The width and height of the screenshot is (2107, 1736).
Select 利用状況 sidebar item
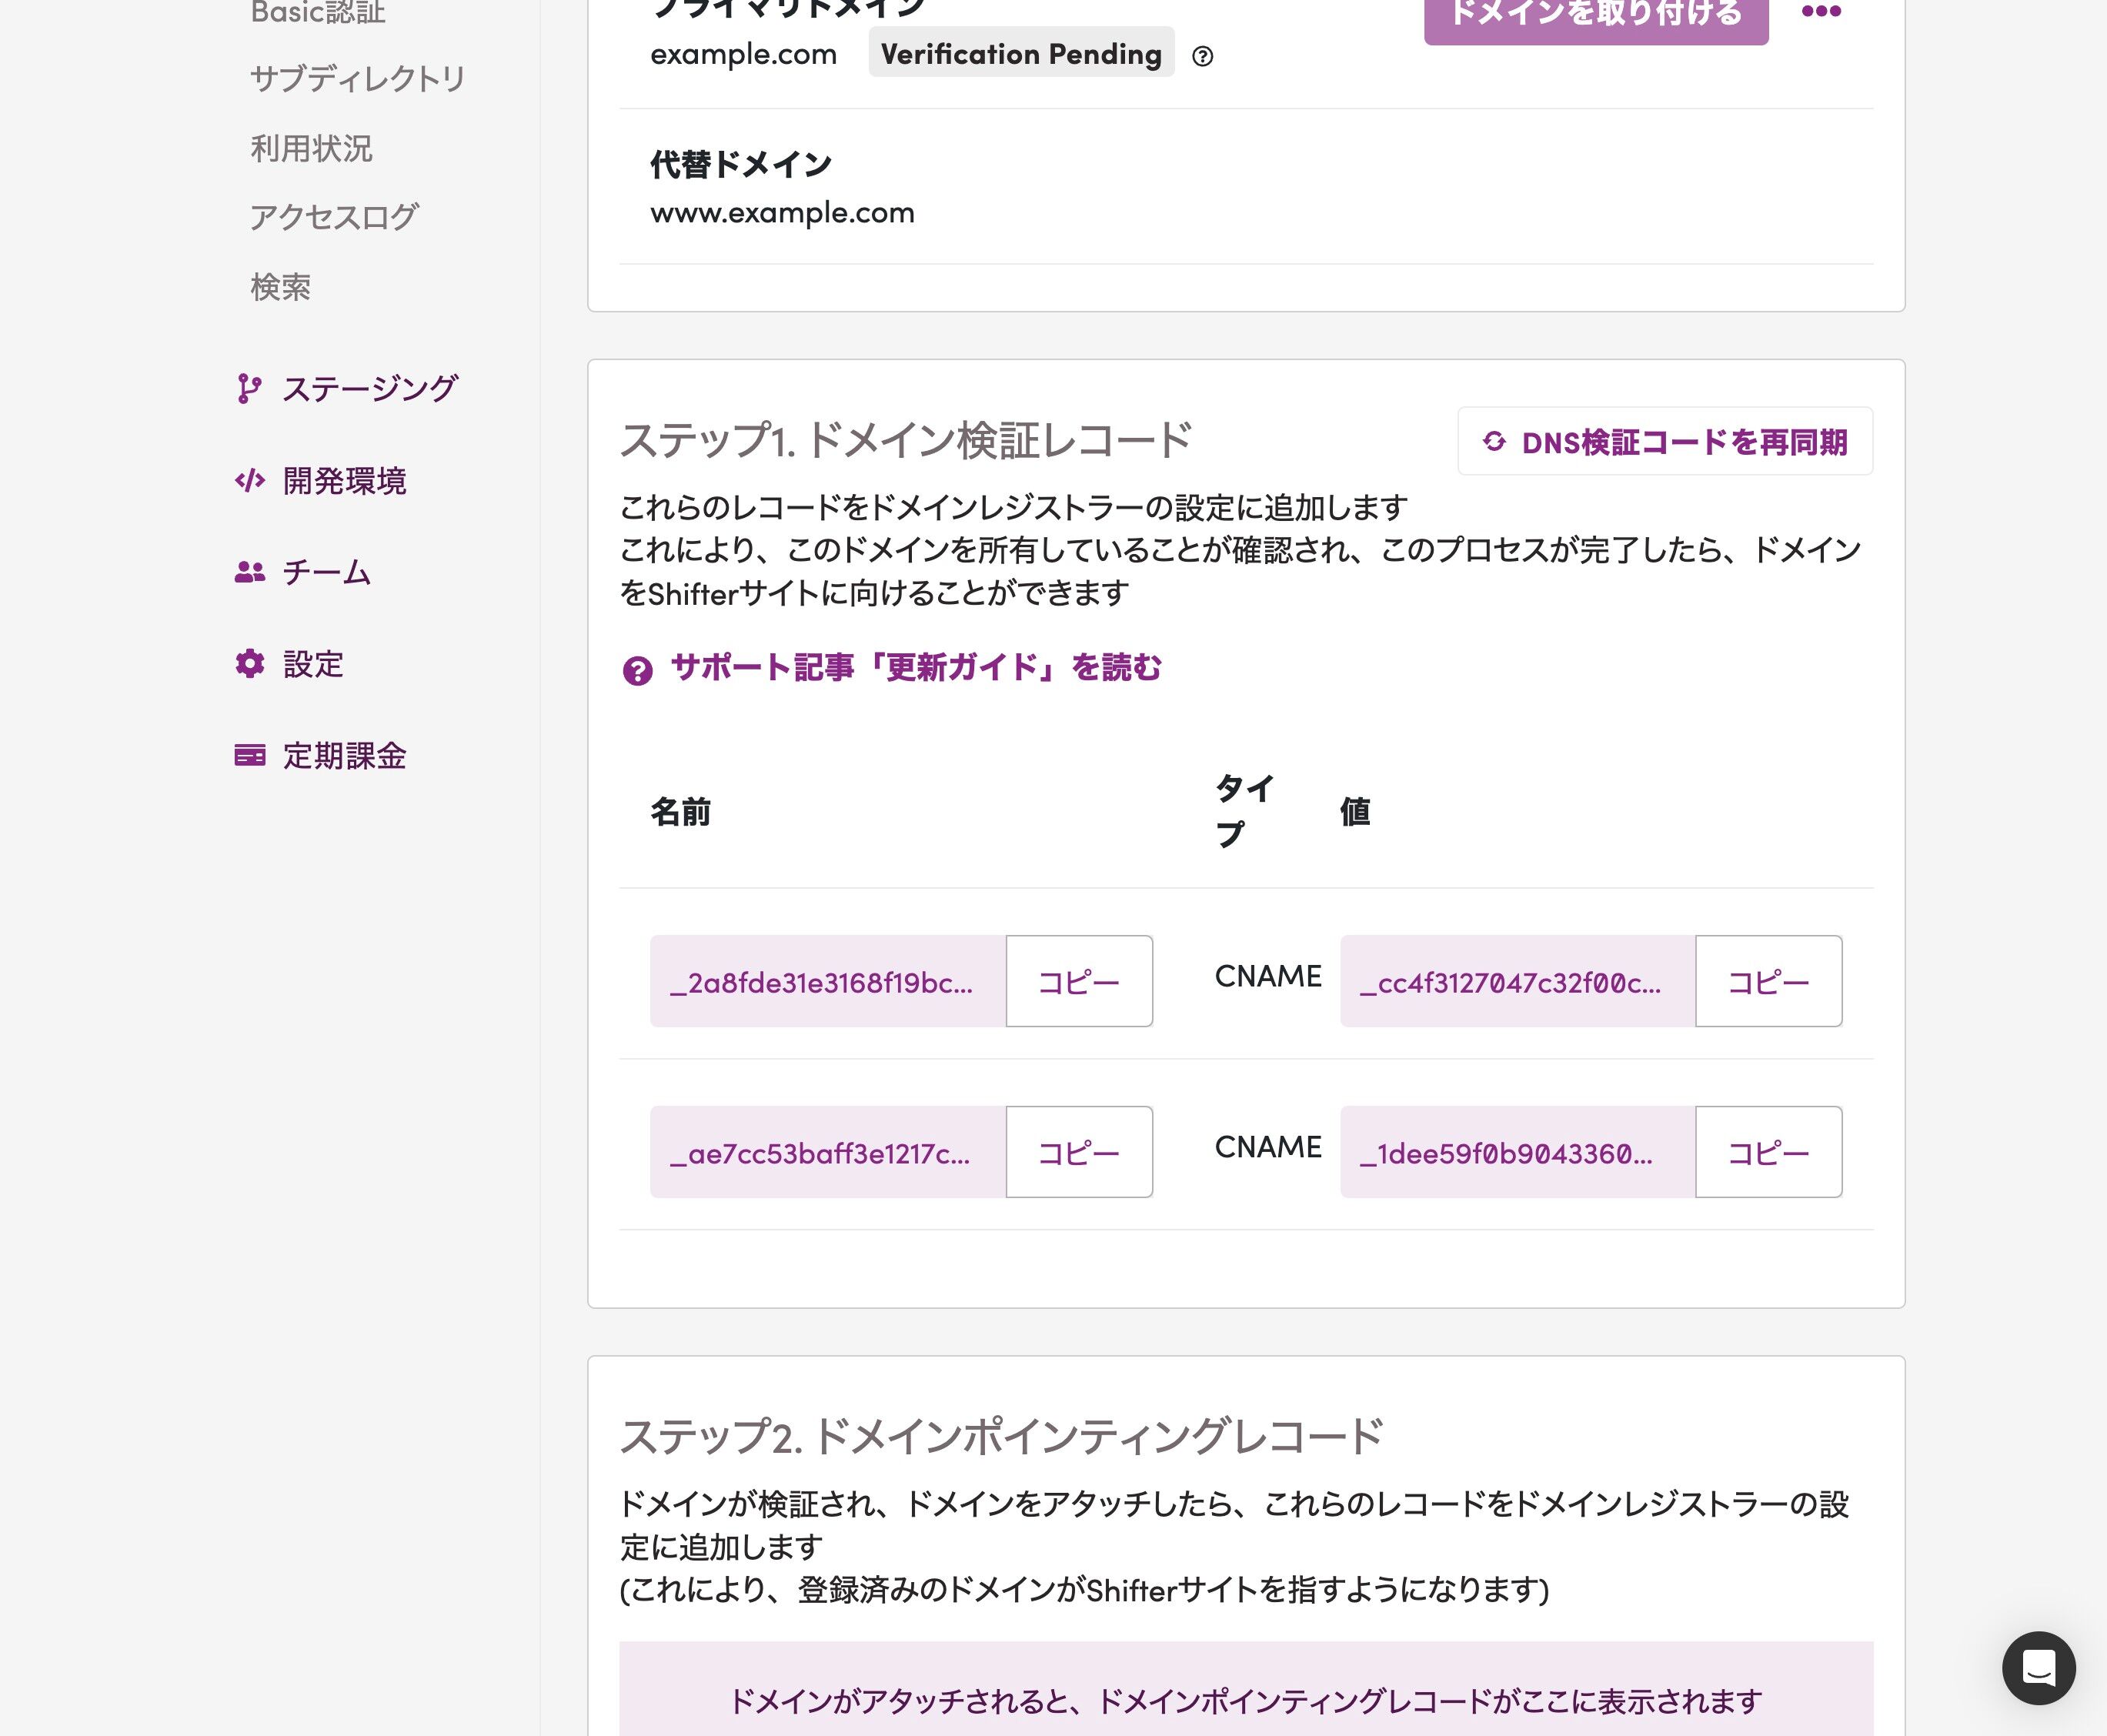tap(311, 148)
